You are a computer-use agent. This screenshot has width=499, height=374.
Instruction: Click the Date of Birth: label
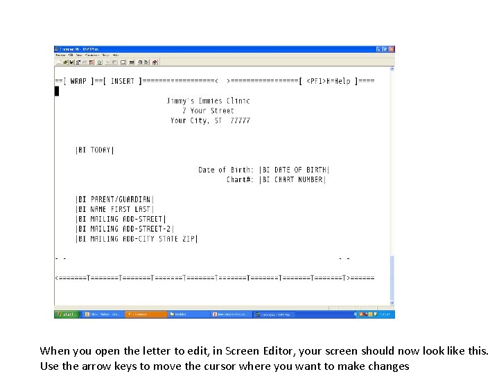point(226,170)
